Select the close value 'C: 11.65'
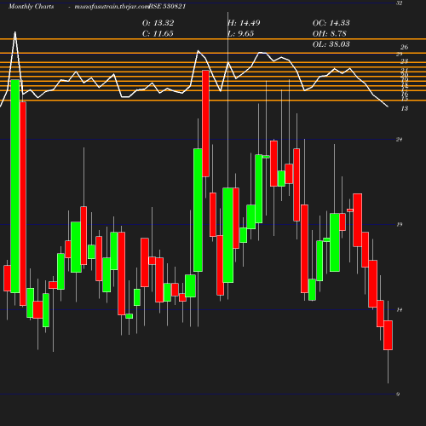Image resolution: width=426 pixels, height=426 pixels. 158,33
